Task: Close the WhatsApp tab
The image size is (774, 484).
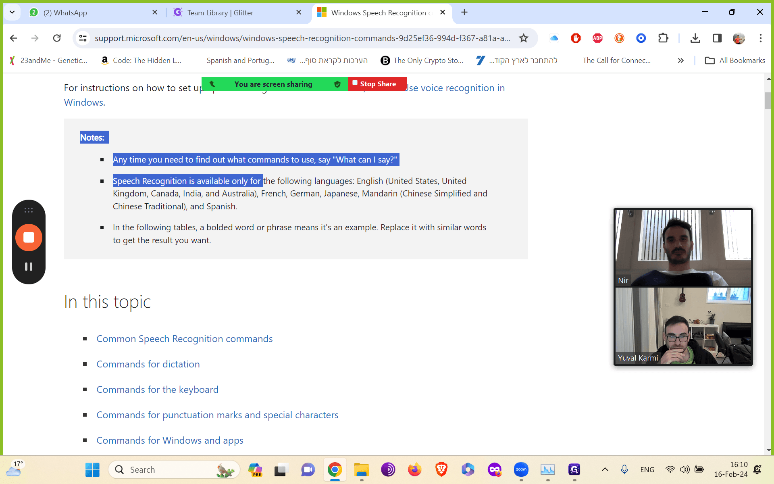Action: [155, 13]
